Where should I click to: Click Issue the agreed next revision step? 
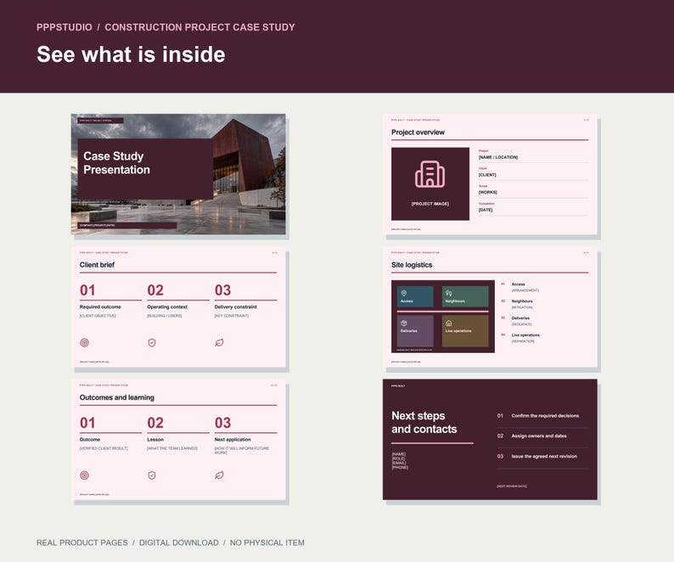click(x=544, y=456)
